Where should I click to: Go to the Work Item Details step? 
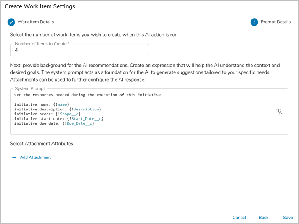point(35,22)
